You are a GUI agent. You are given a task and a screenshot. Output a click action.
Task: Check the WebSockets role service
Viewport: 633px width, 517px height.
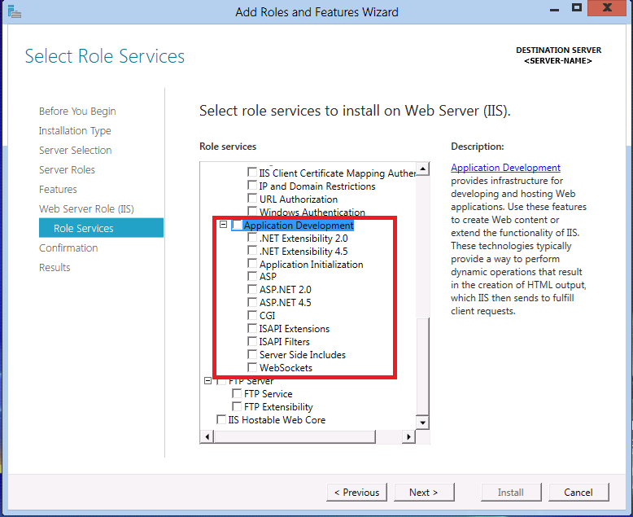tap(252, 368)
